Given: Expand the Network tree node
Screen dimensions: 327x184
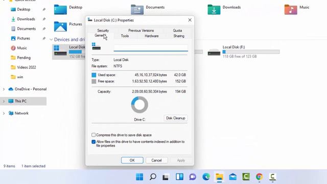Looking at the screenshot, I should [x=4, y=113].
